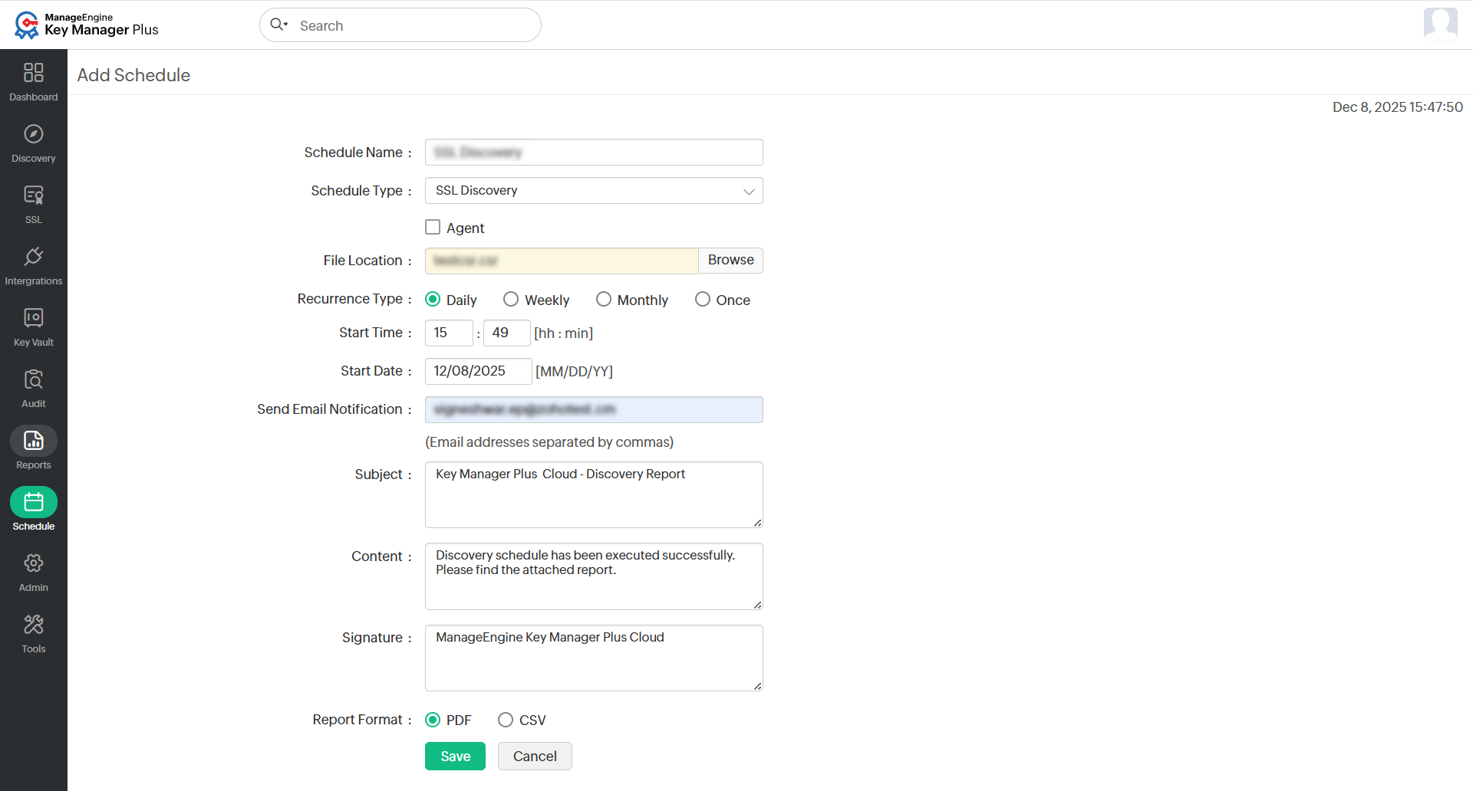Screen dimensions: 1473x791
Task: Select Daily recurrence type
Action: [x=433, y=300]
